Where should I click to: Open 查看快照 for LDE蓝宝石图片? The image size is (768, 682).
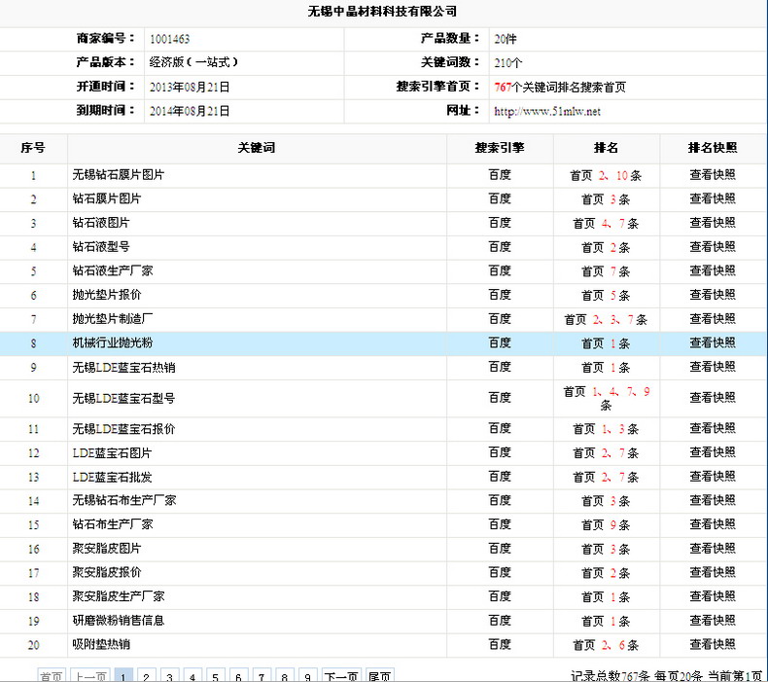click(x=713, y=452)
